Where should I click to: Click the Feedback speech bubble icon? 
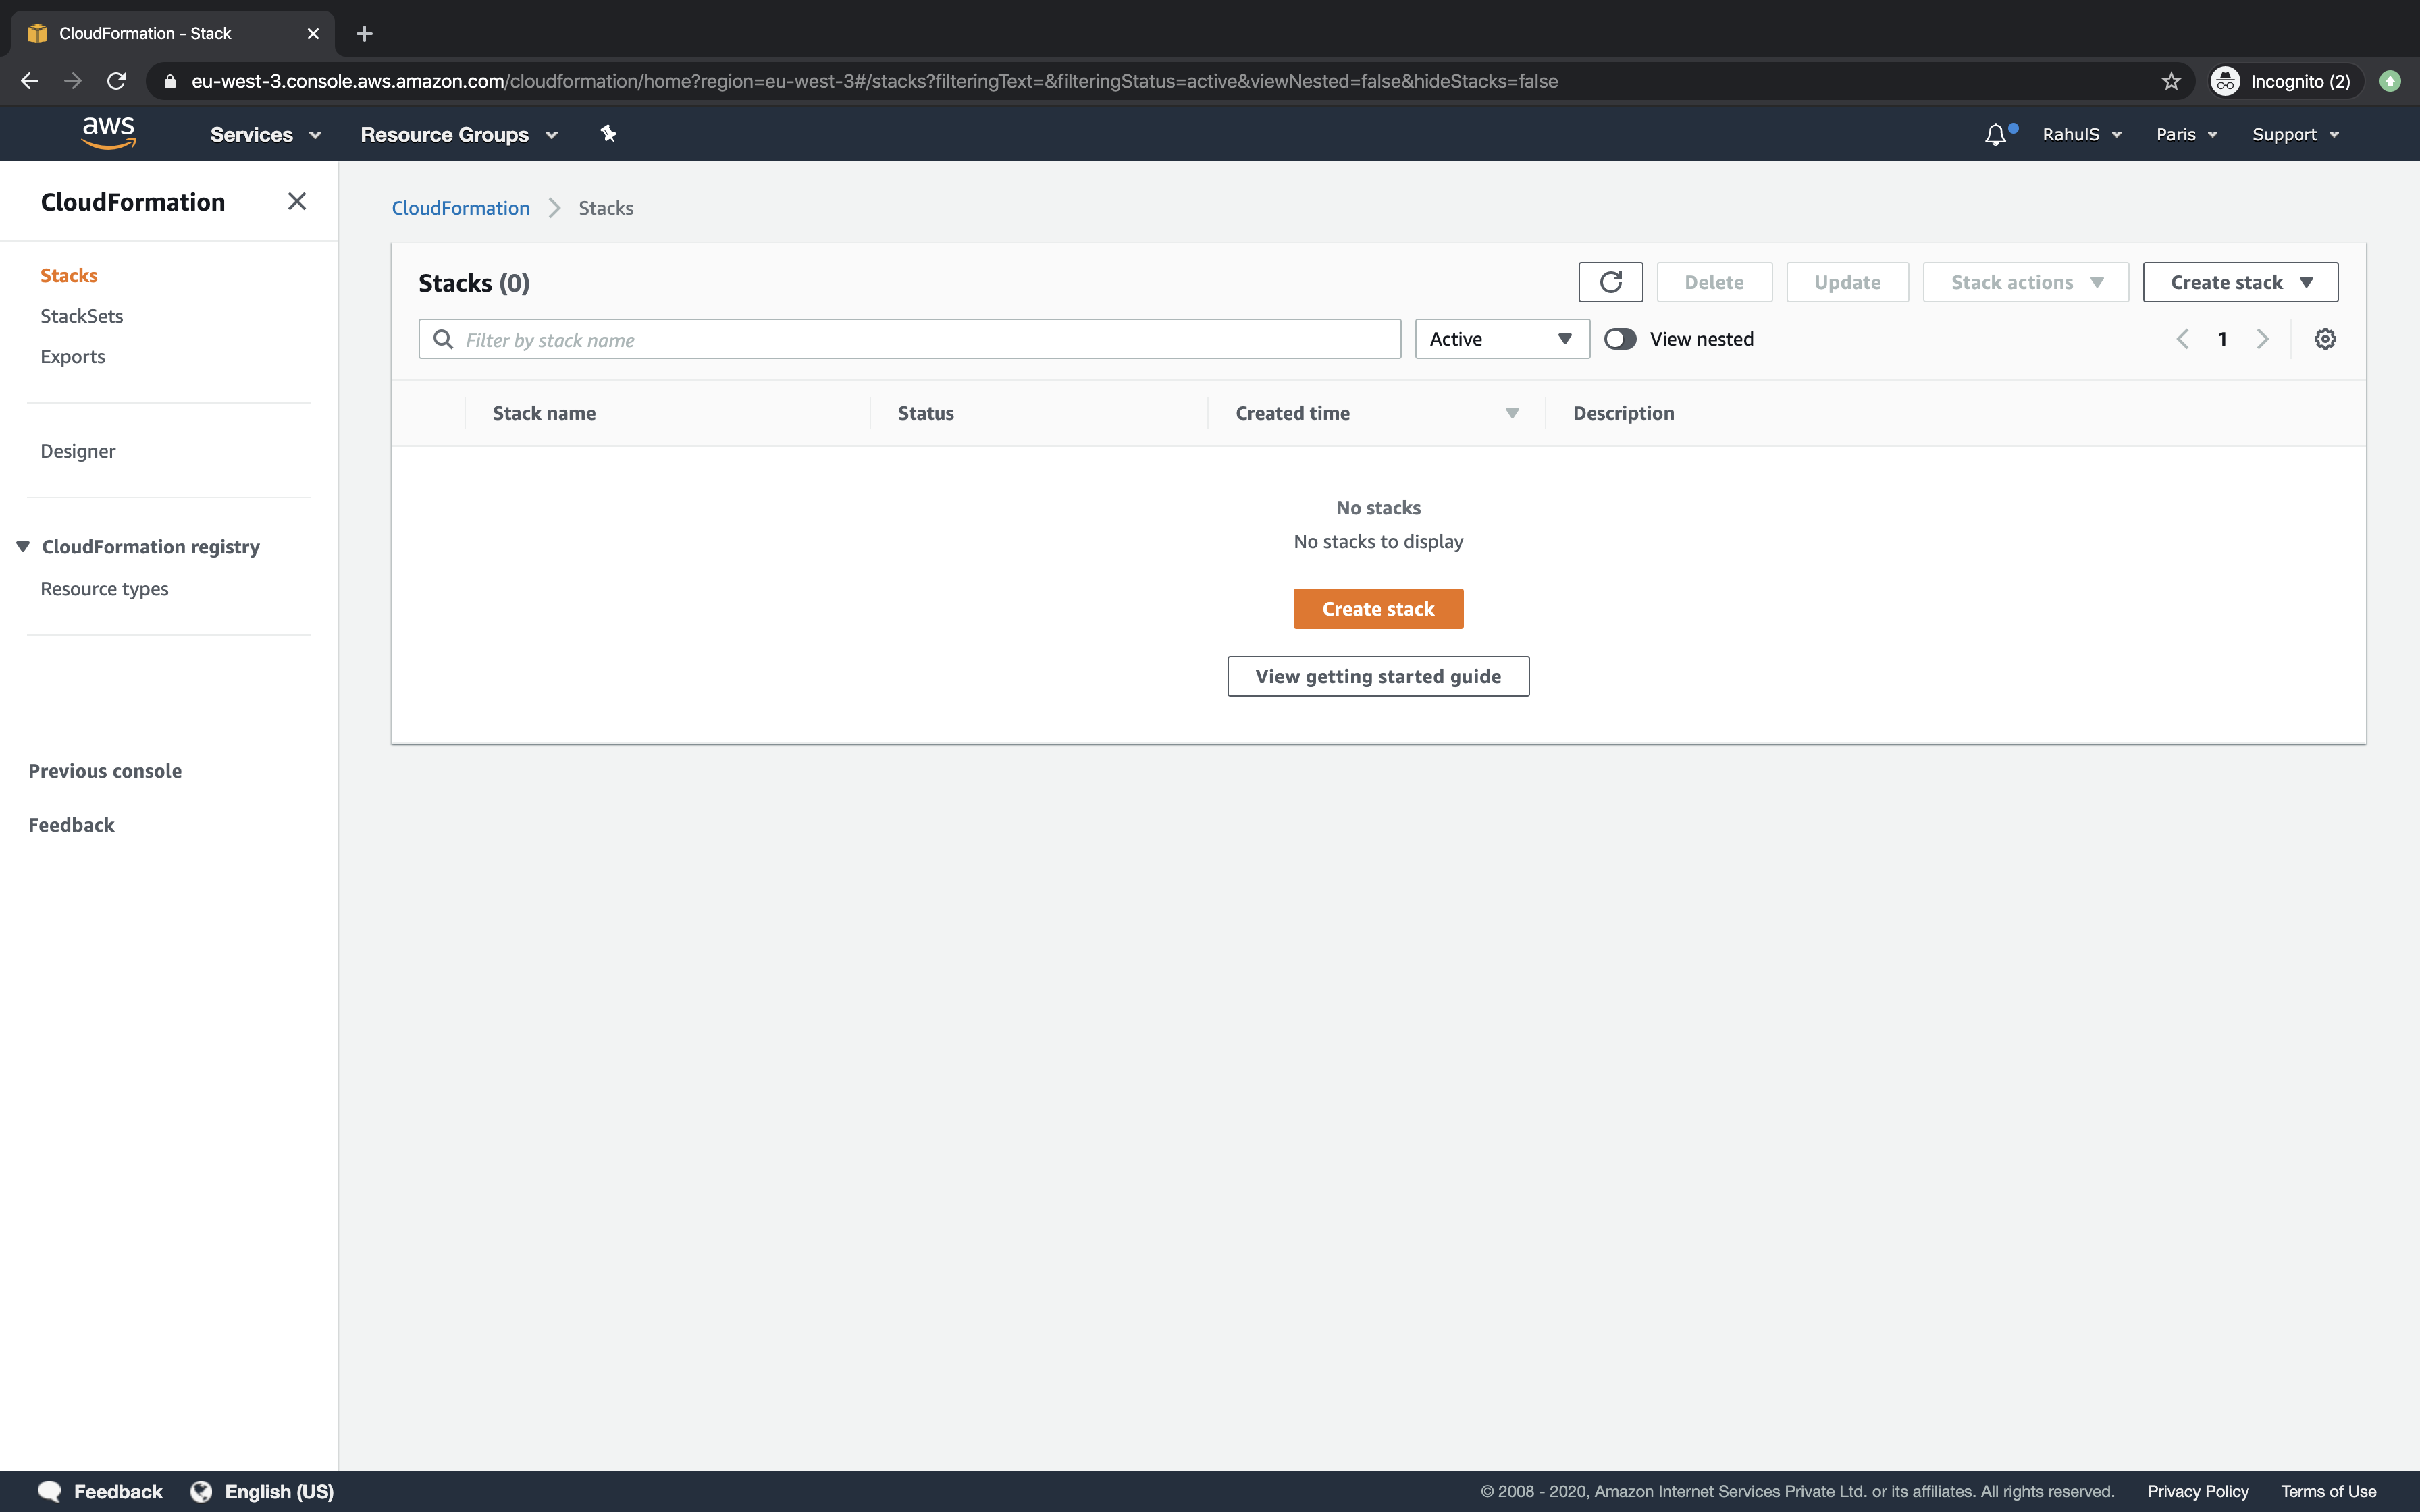50,1490
